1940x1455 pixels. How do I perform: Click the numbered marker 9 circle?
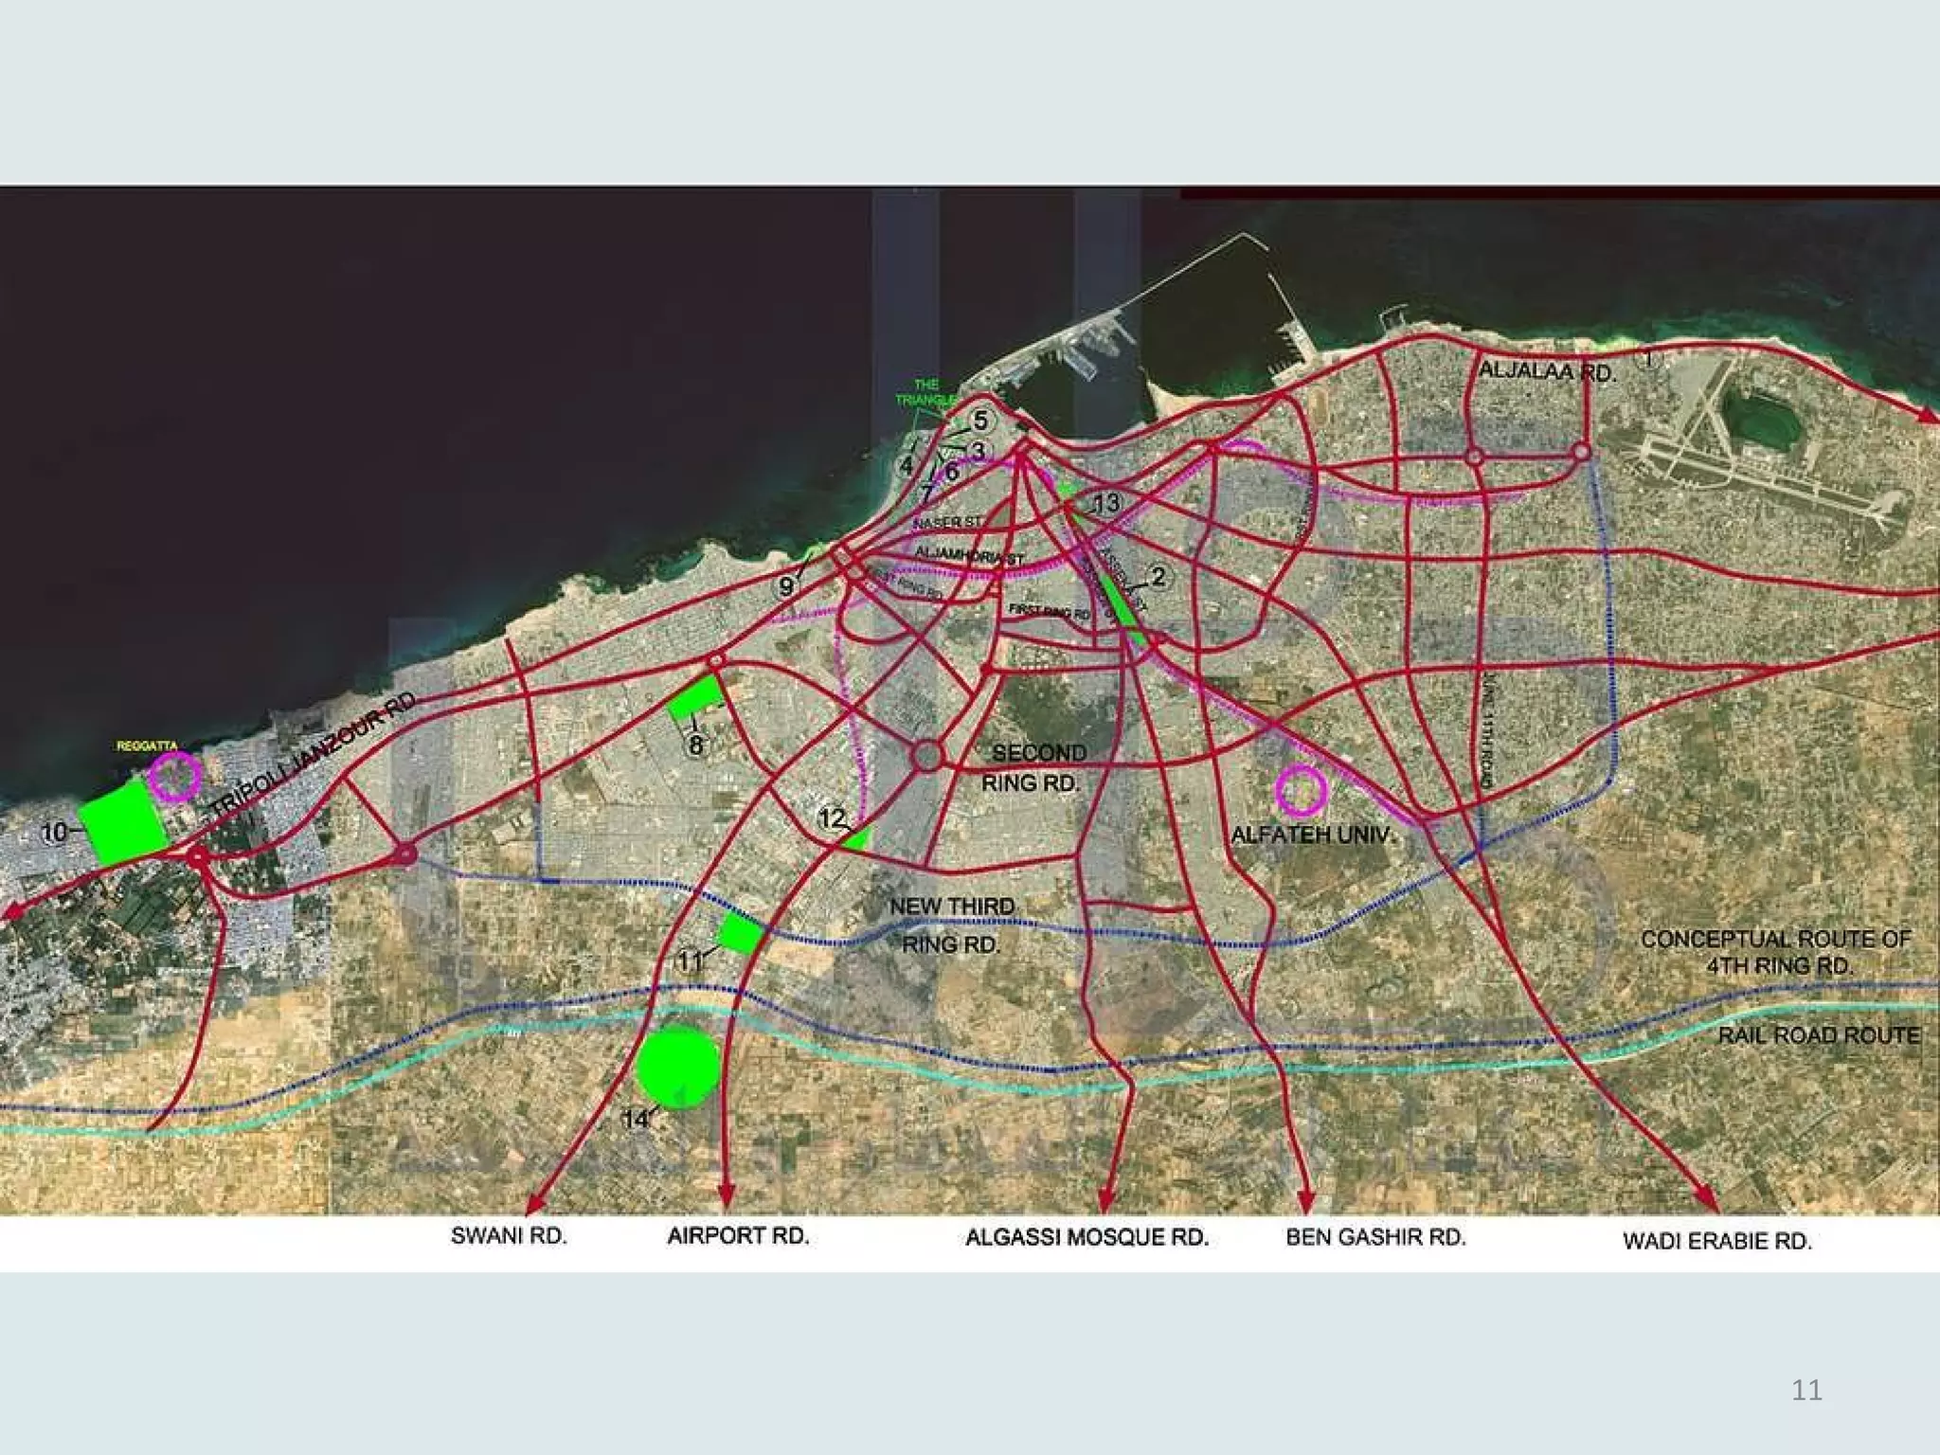786,586
